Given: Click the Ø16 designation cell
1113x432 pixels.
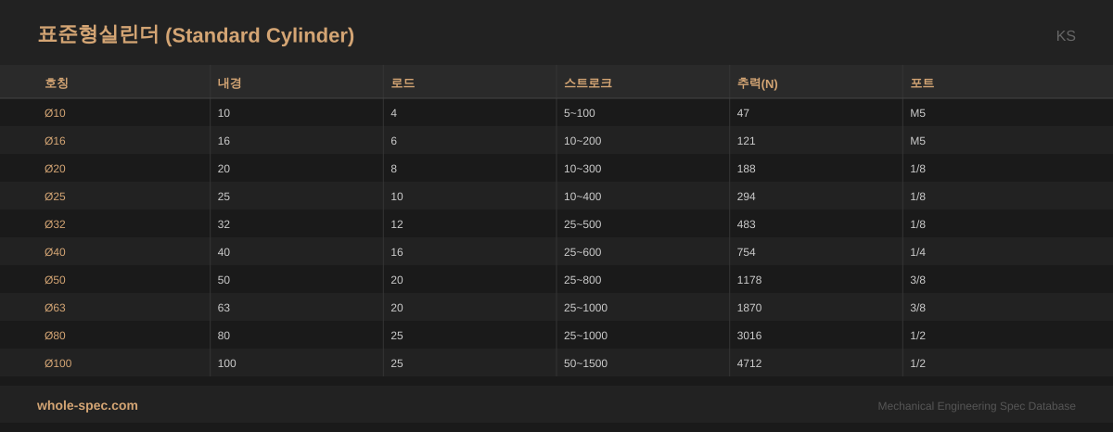Looking at the screenshot, I should (x=55, y=141).
